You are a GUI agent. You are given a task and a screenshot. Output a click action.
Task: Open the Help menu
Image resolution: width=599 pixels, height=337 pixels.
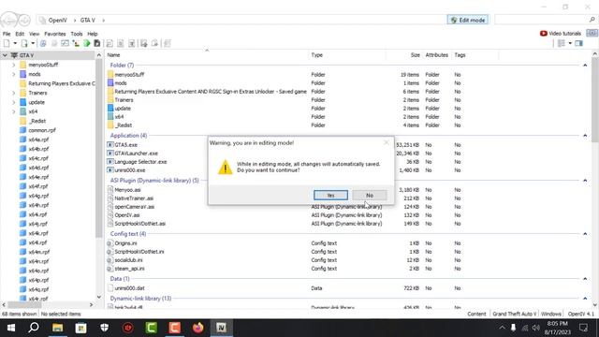coord(93,34)
